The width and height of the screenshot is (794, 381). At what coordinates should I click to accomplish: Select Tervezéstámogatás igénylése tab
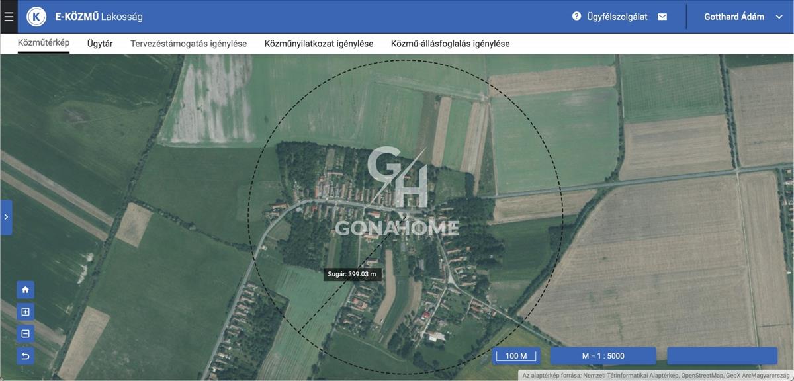pyautogui.click(x=189, y=44)
